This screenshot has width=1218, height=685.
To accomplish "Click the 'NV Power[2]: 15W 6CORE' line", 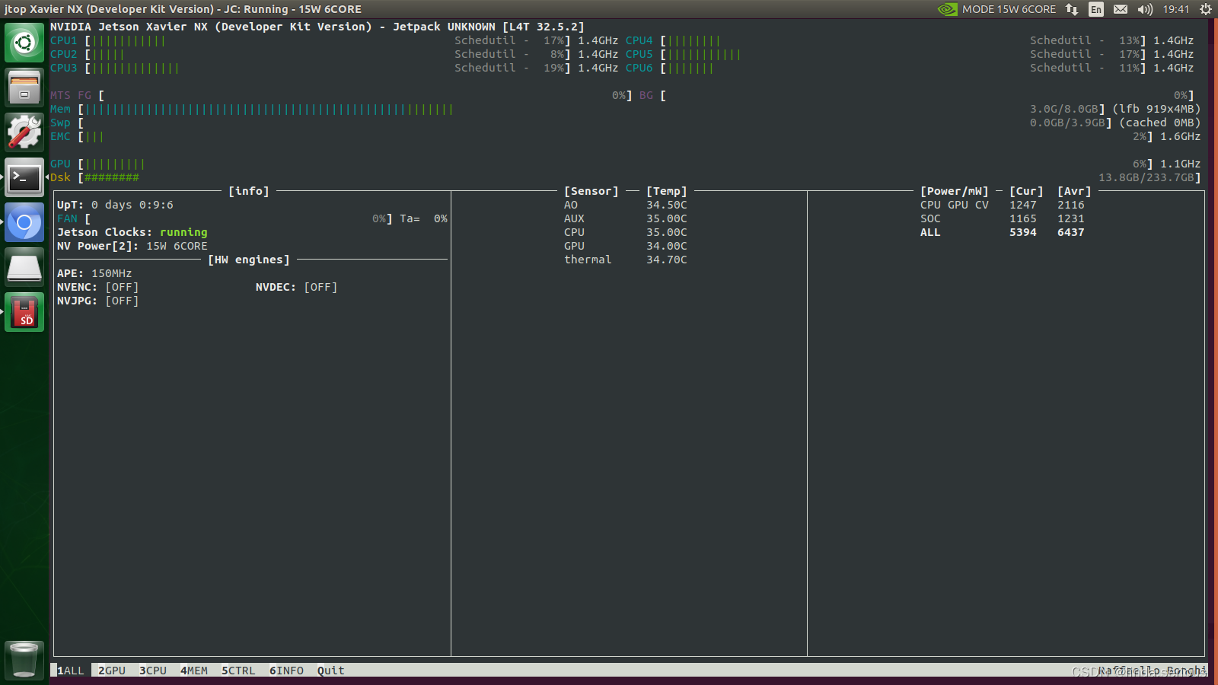I will pyautogui.click(x=132, y=246).
